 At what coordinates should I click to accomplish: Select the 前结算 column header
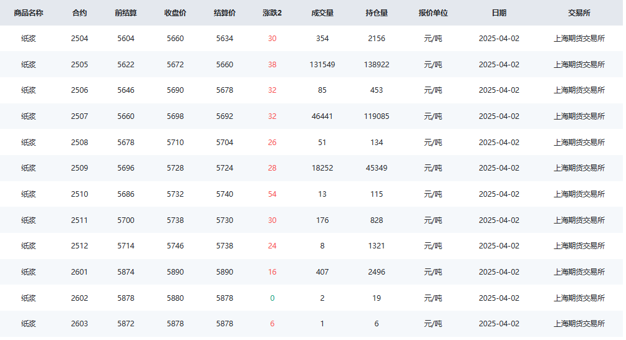click(x=126, y=13)
